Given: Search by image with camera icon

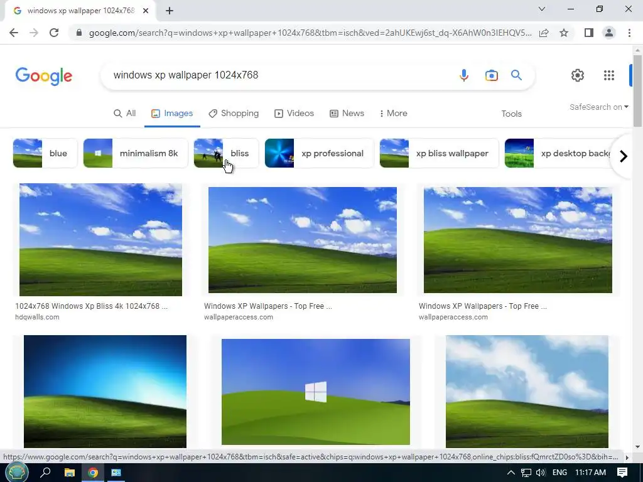Looking at the screenshot, I should point(491,75).
